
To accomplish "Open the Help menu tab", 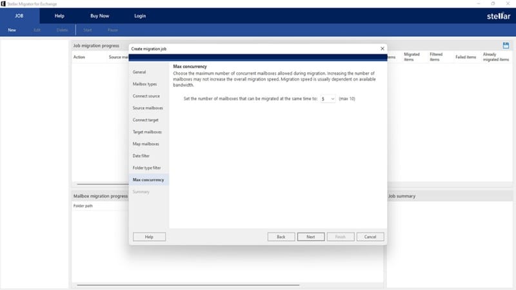I will (x=59, y=15).
